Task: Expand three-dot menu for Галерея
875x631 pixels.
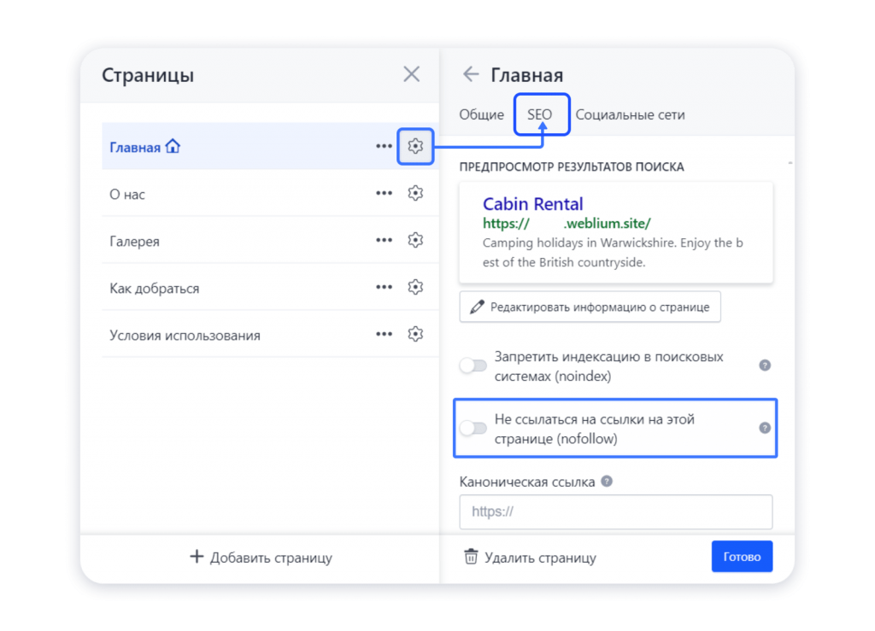Action: point(384,241)
